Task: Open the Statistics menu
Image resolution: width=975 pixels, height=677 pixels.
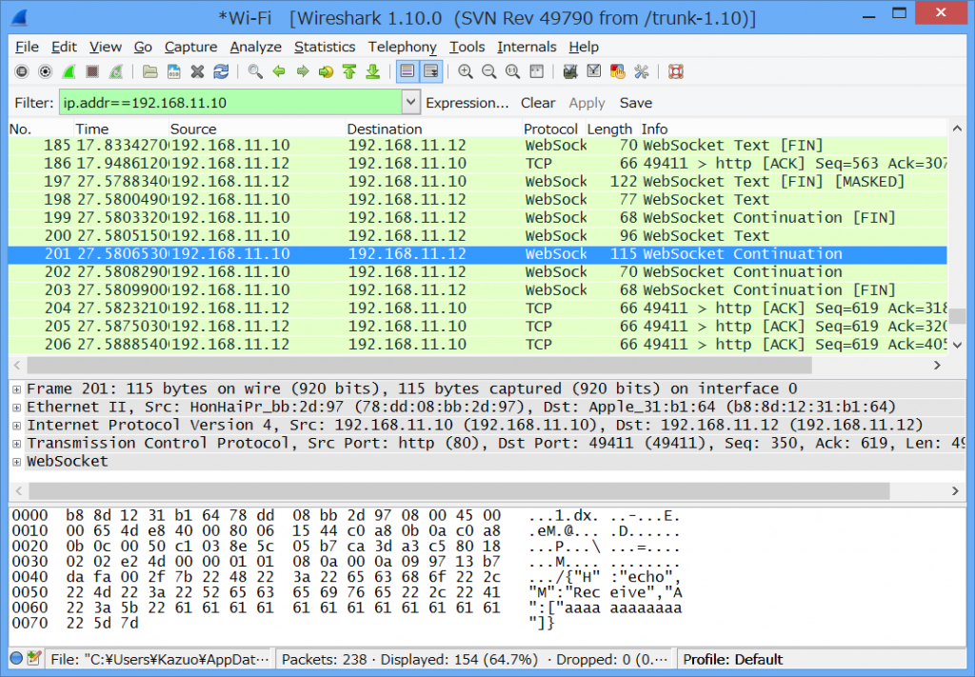Action: tap(324, 47)
